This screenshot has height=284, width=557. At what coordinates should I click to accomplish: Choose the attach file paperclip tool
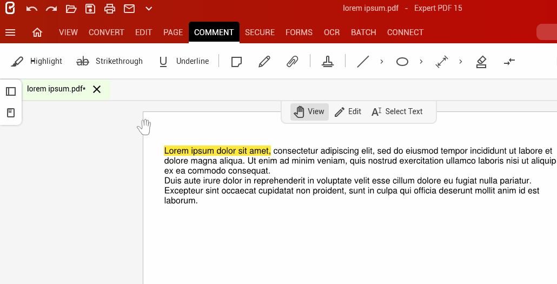pos(292,62)
